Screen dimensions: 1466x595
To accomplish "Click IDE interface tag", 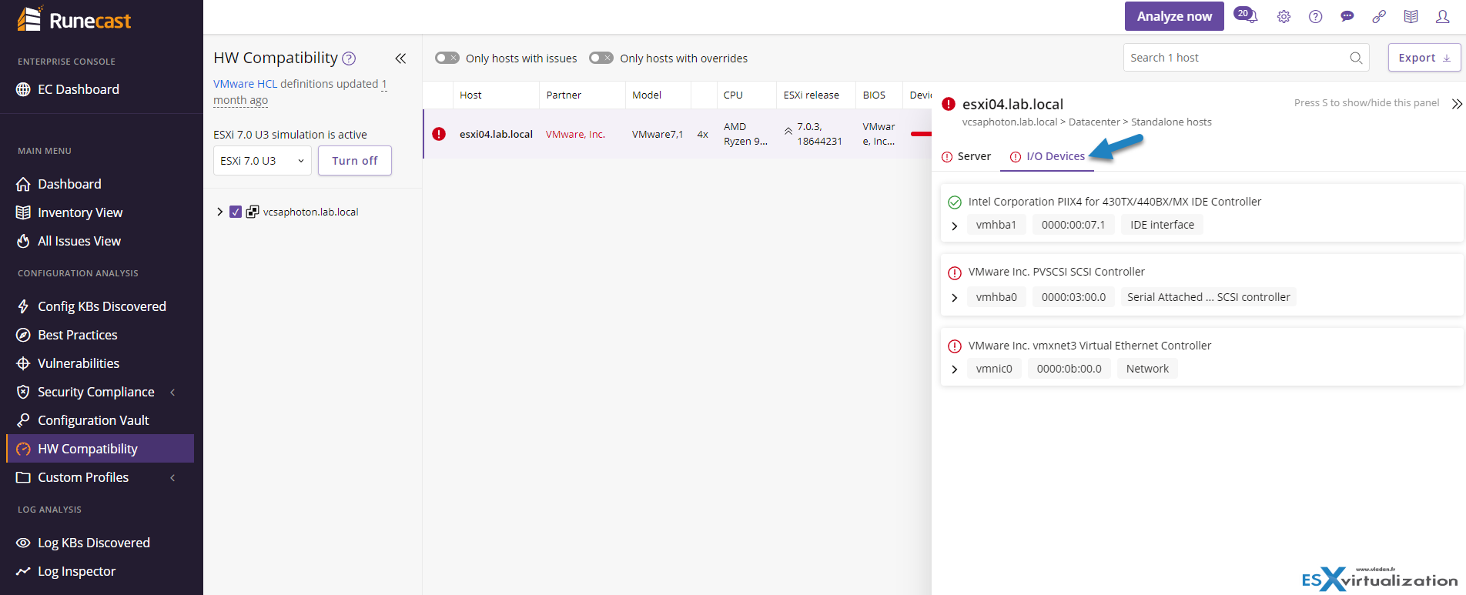I will [x=1162, y=225].
